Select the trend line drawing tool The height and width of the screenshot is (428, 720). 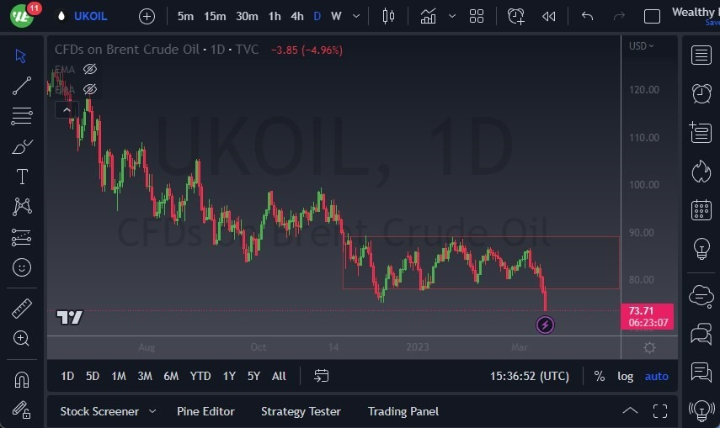[22, 85]
